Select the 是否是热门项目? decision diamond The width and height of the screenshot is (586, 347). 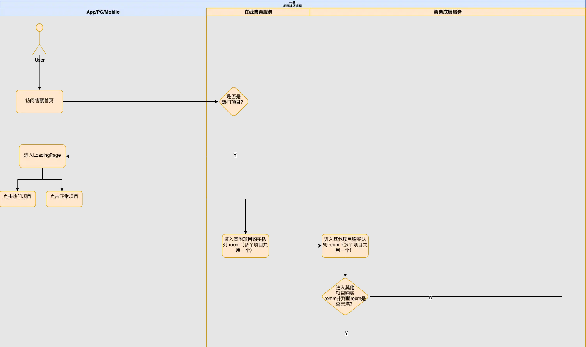pos(234,102)
